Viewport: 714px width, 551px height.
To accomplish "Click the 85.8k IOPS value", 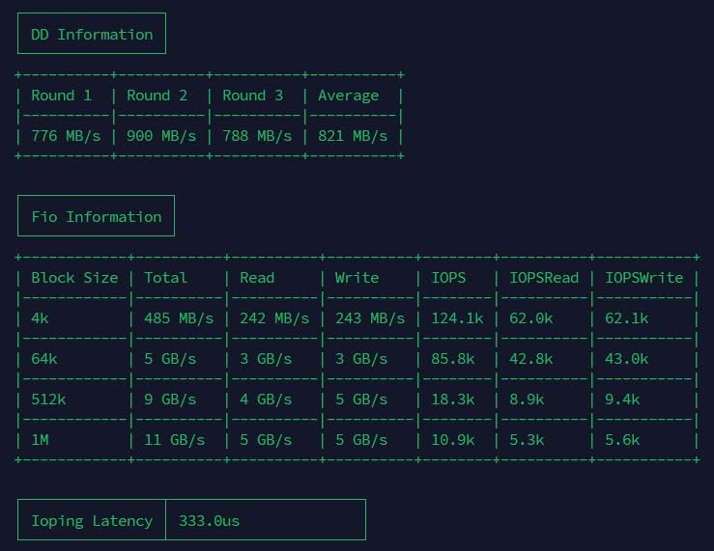I will [x=452, y=359].
